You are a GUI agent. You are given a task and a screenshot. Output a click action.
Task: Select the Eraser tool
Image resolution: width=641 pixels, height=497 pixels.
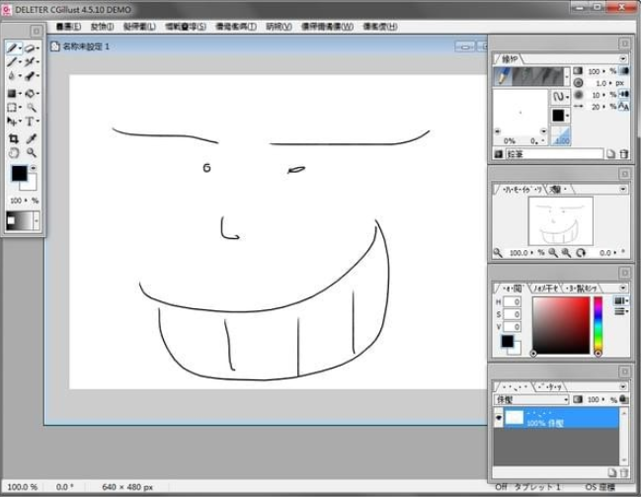[31, 48]
